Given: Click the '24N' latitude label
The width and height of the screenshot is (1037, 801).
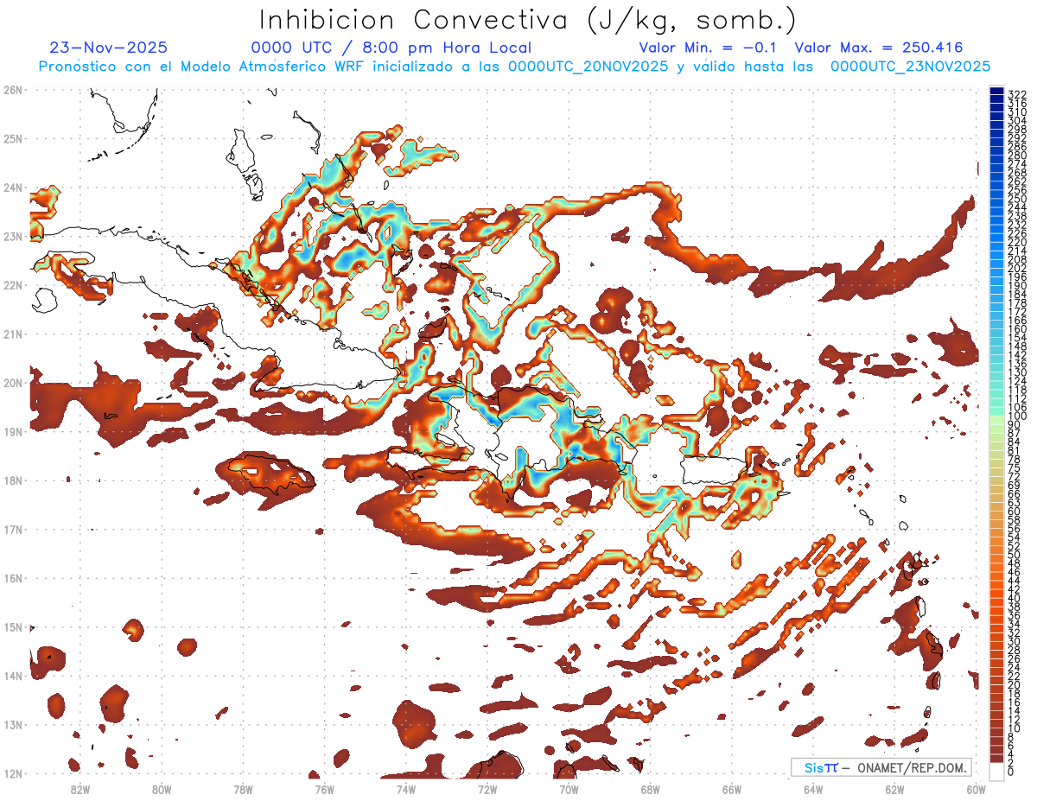Looking at the screenshot, I should click(x=13, y=188).
